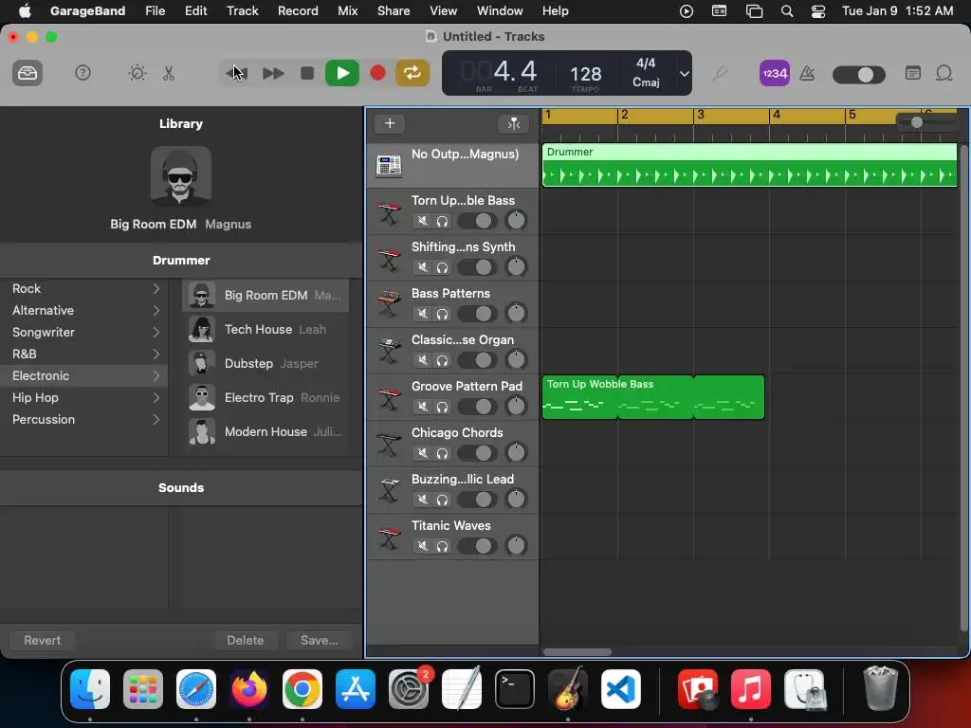Toggle the yellow Cycle button
The width and height of the screenshot is (971, 728).
[x=412, y=73]
